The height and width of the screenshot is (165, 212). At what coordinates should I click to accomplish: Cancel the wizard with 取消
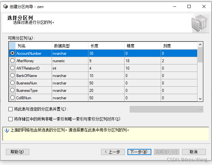pyautogui.click(x=194, y=152)
